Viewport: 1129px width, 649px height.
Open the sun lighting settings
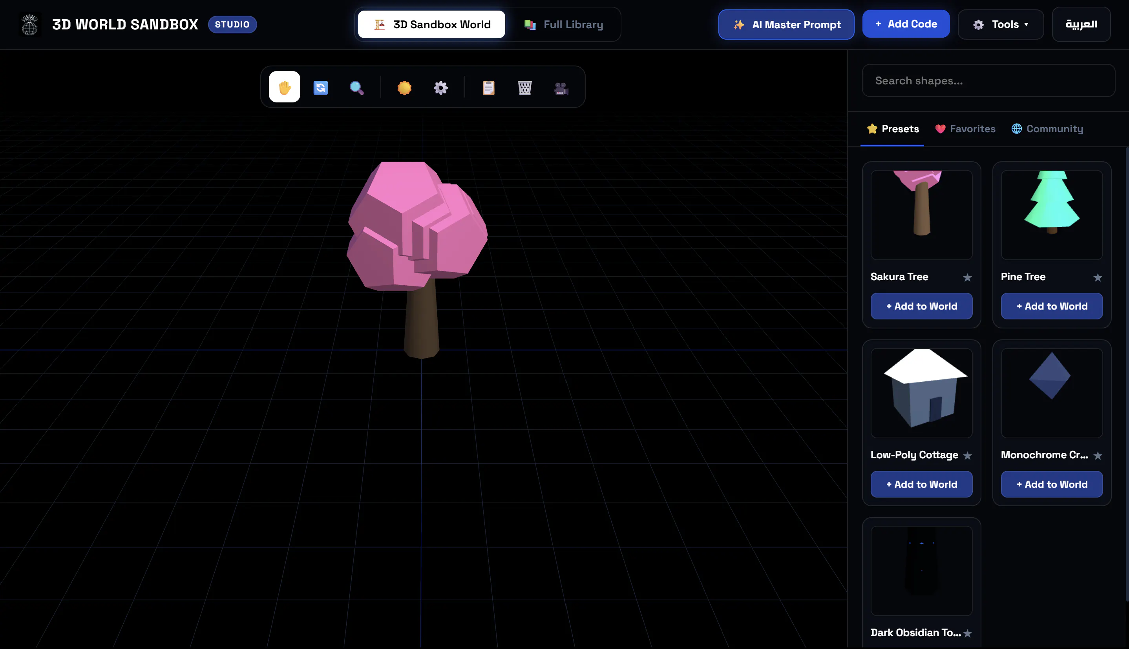(404, 88)
